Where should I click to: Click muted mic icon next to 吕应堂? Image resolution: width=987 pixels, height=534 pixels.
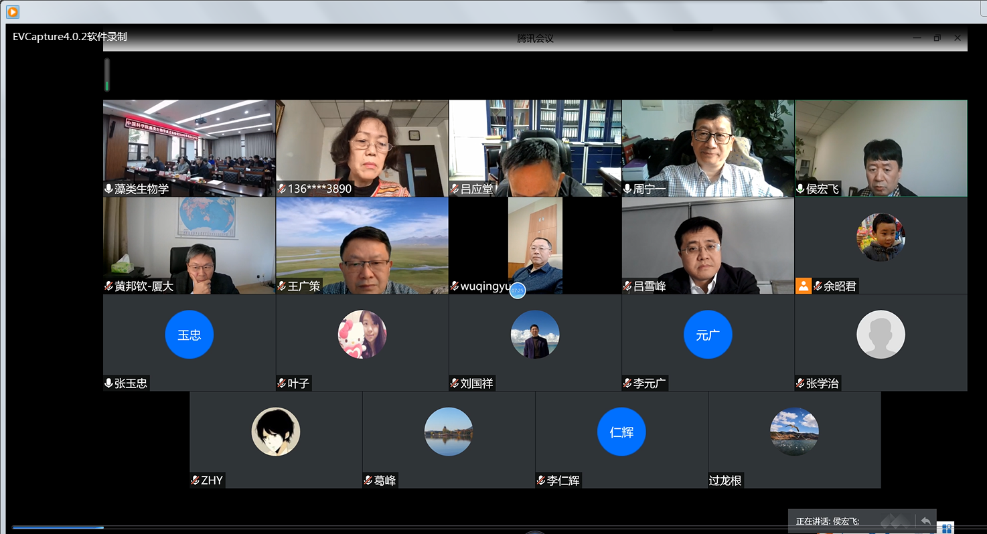(x=455, y=189)
